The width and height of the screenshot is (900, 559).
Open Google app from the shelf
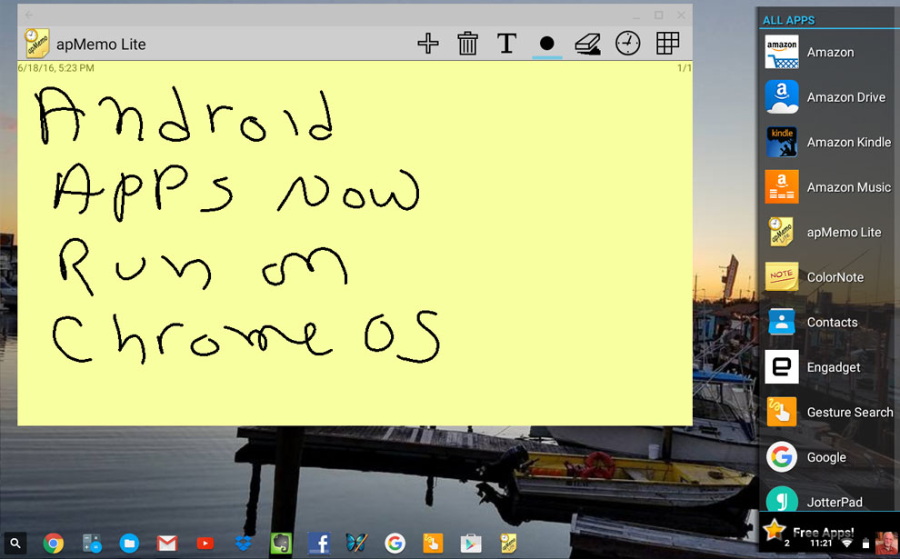pos(395,543)
